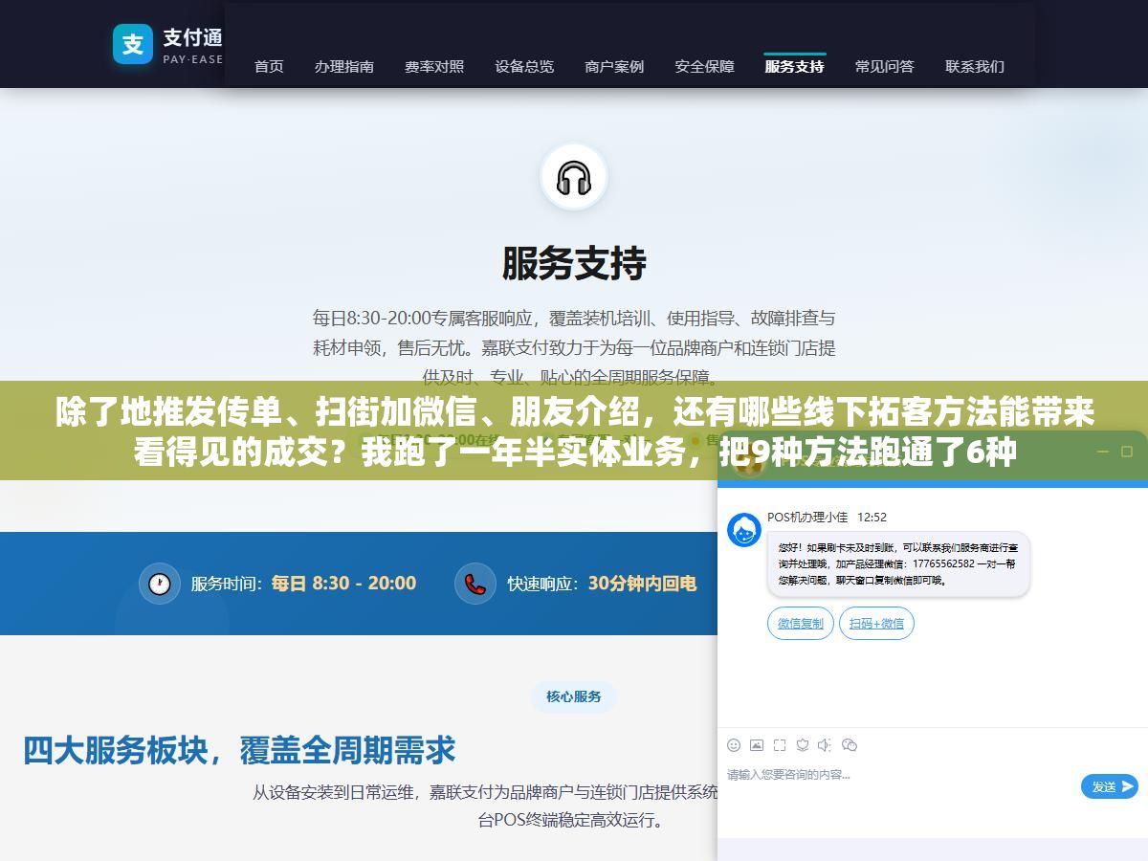Image resolution: width=1148 pixels, height=861 pixels.
Task: Click the 微信复制 button in chat
Action: click(x=801, y=624)
